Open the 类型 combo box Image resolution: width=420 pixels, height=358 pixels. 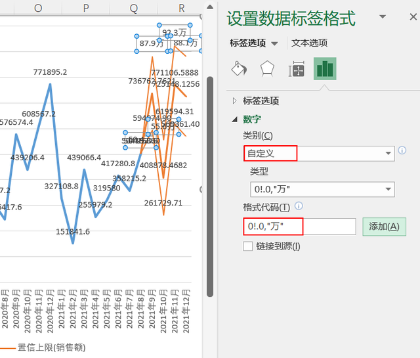point(322,189)
